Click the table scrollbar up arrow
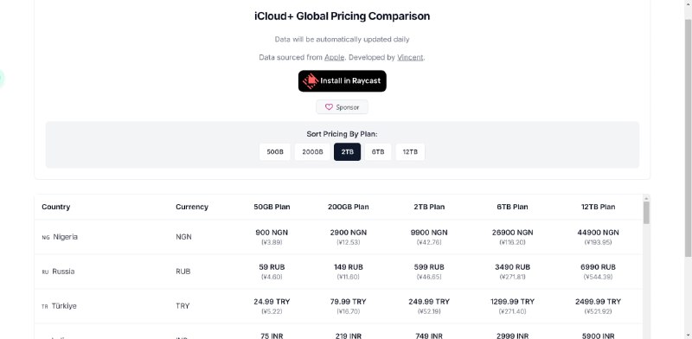 click(646, 198)
